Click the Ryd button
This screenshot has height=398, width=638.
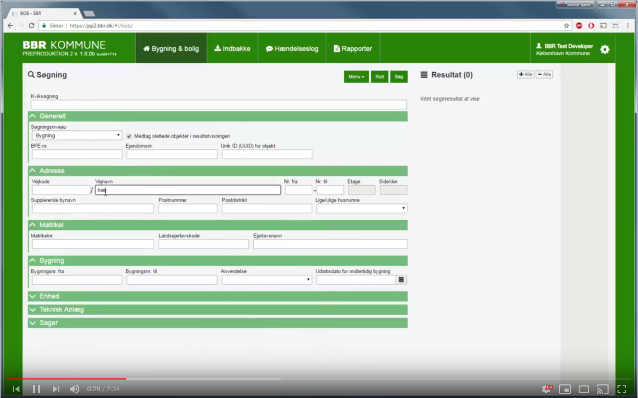click(380, 77)
